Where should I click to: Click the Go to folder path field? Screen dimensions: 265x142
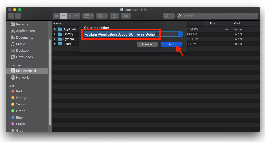130,34
